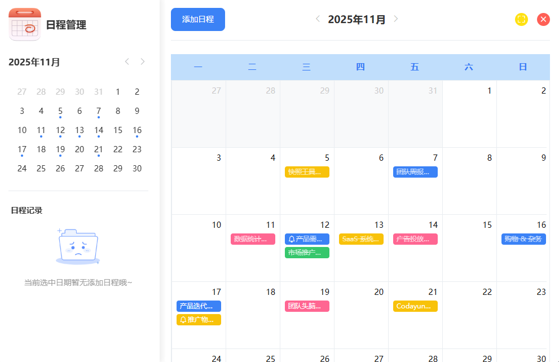Select the green 市场推广 event
The height and width of the screenshot is (362, 559).
click(x=307, y=253)
